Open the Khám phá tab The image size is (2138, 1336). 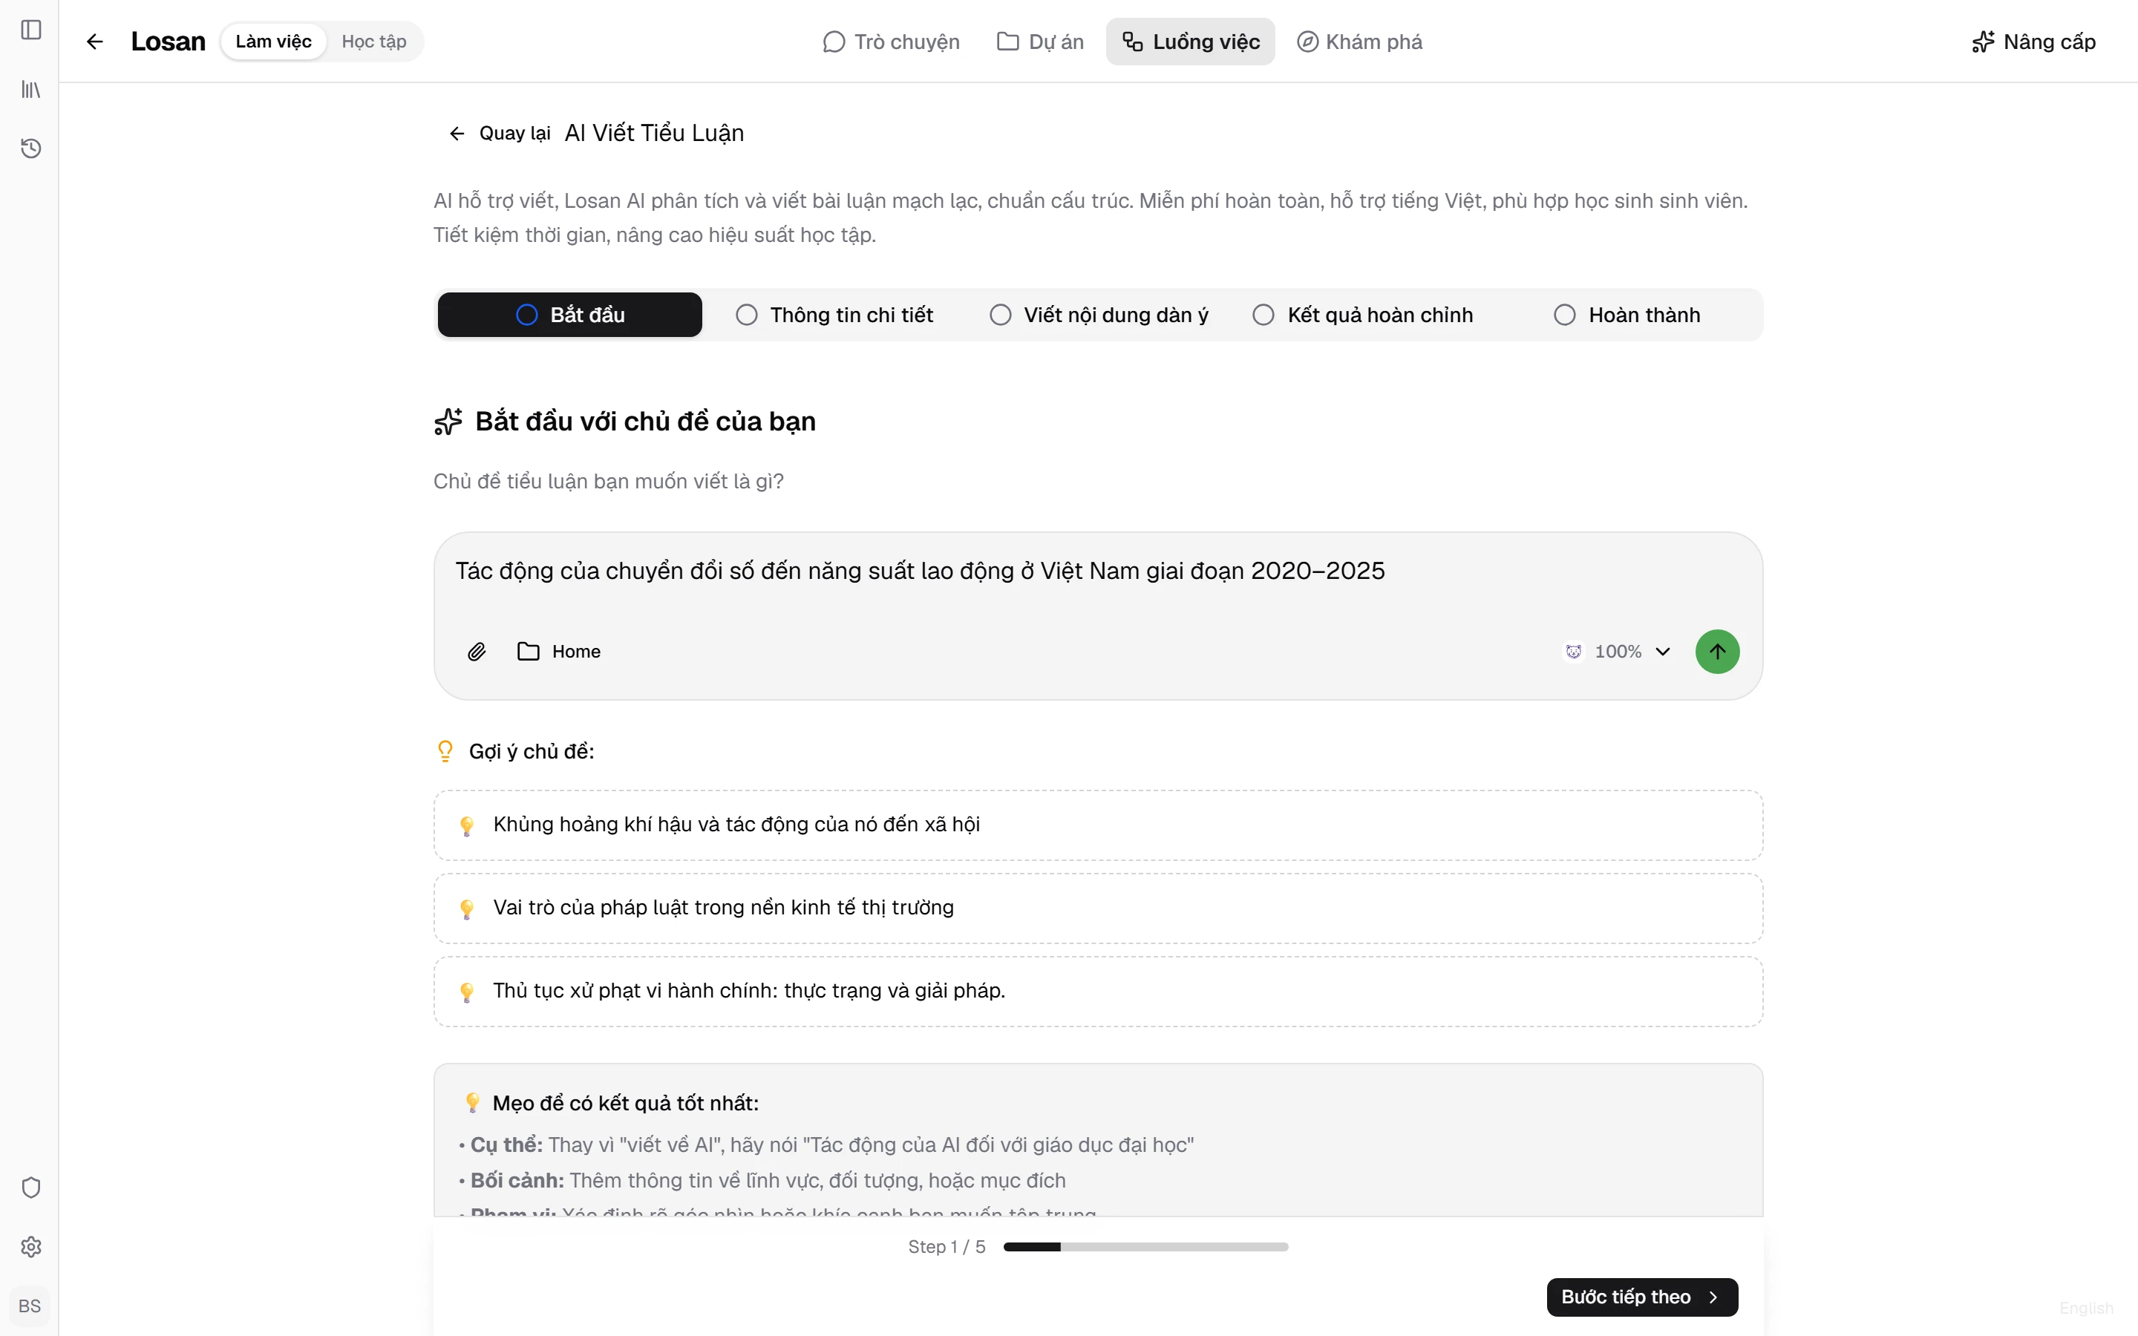coord(1360,42)
